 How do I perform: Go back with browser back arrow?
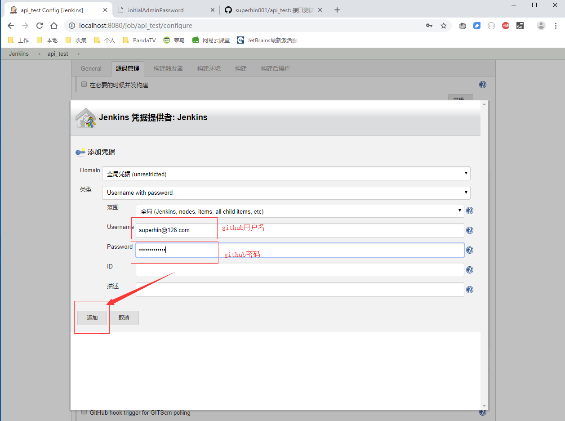click(x=11, y=26)
